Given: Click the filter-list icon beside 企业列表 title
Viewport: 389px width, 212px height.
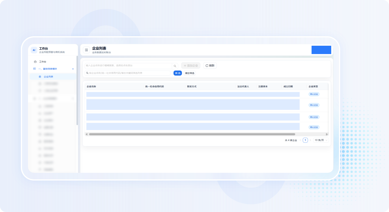Looking at the screenshot, I should tap(86, 50).
